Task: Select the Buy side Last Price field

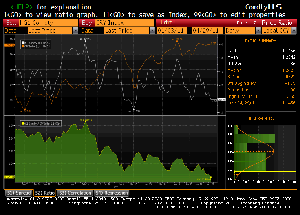Action: coord(127,31)
